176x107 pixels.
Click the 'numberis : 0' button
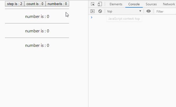pos(57,4)
